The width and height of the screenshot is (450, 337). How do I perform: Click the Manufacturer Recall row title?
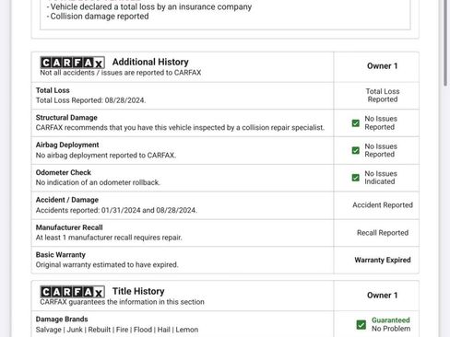pos(69,227)
